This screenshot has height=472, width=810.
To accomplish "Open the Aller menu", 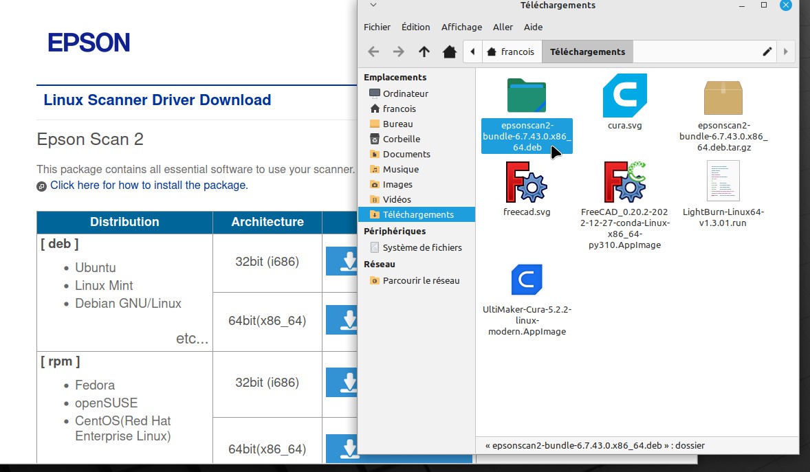I will (x=503, y=27).
